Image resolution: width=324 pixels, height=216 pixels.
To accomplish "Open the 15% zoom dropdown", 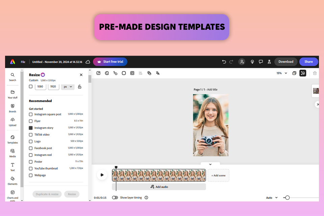I will (282, 73).
